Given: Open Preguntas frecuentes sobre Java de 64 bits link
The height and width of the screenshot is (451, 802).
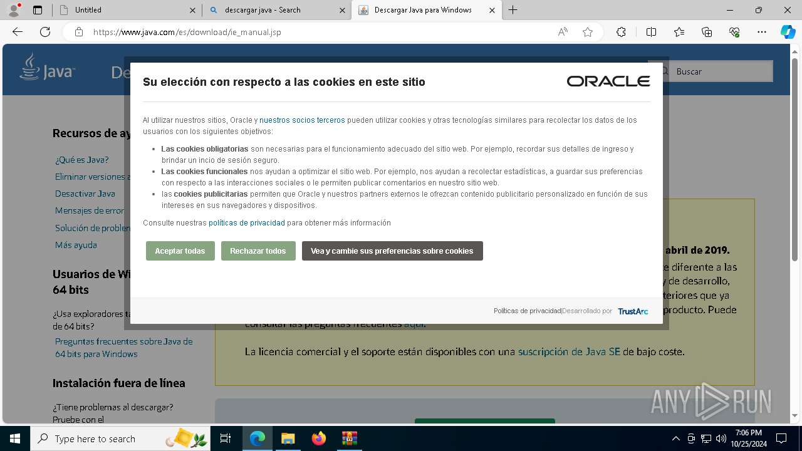Looking at the screenshot, I should [x=124, y=348].
